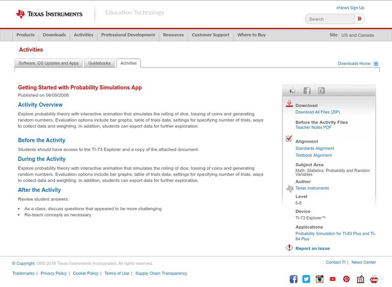Open Textbook Alignment link

coord(314,155)
